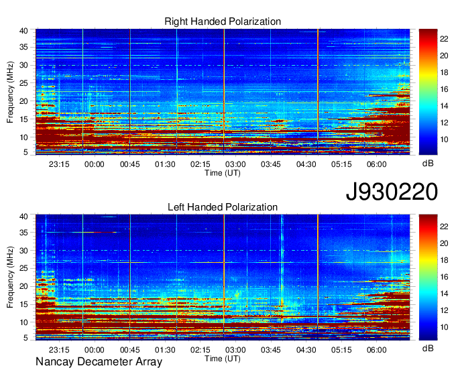
Task: Click the 03:00 tick on the upper time axis
Action: 235,164
